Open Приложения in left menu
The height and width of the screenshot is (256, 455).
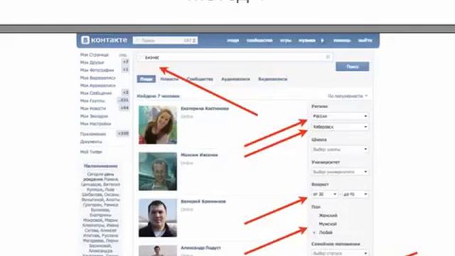[x=93, y=134]
